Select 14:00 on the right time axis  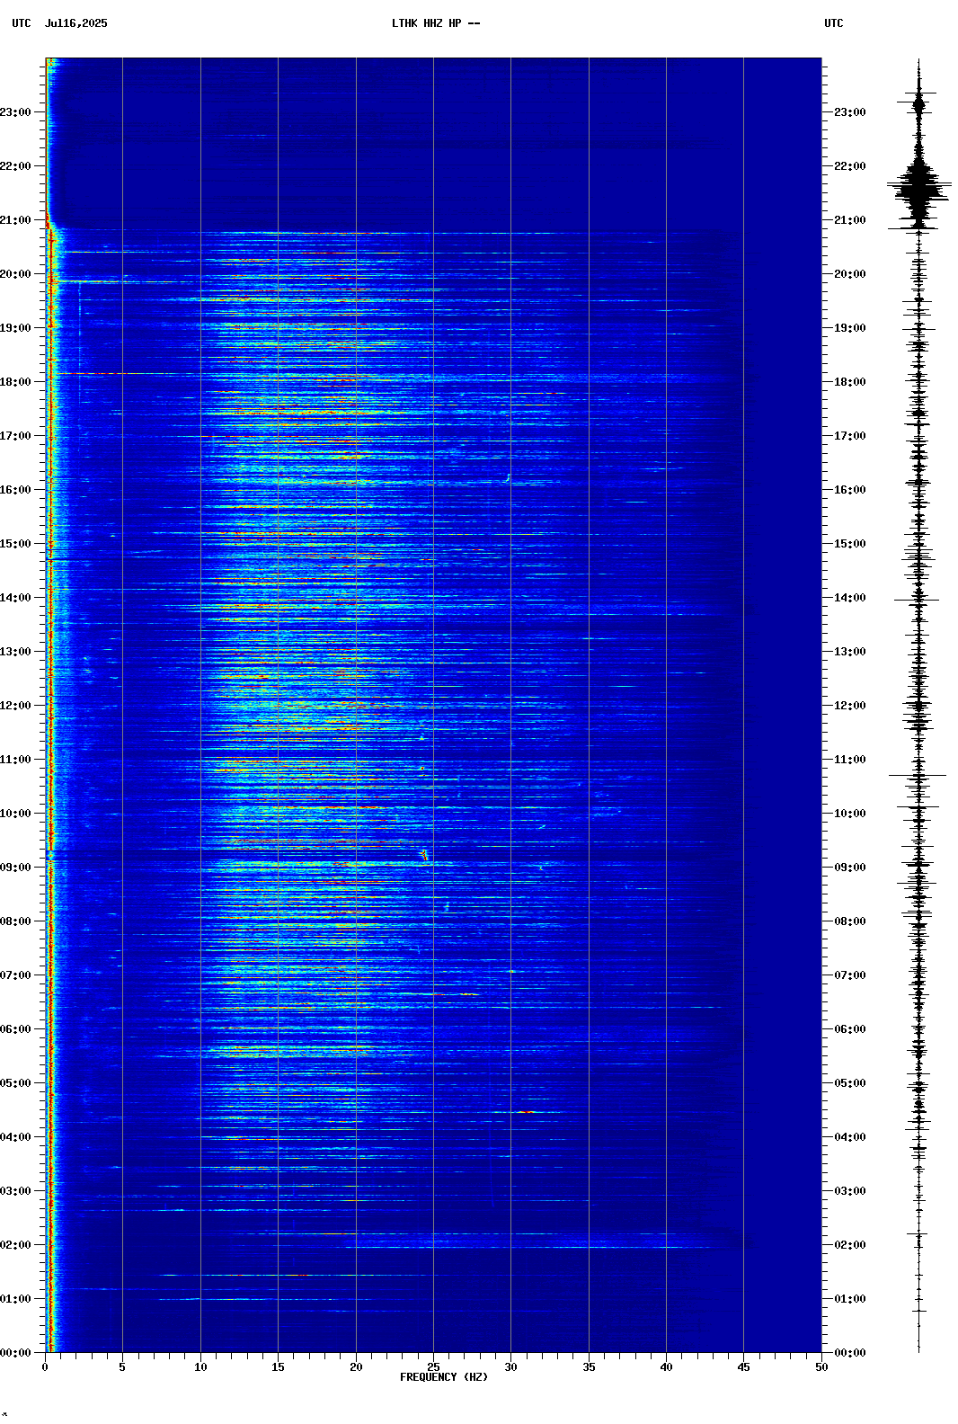click(x=850, y=598)
